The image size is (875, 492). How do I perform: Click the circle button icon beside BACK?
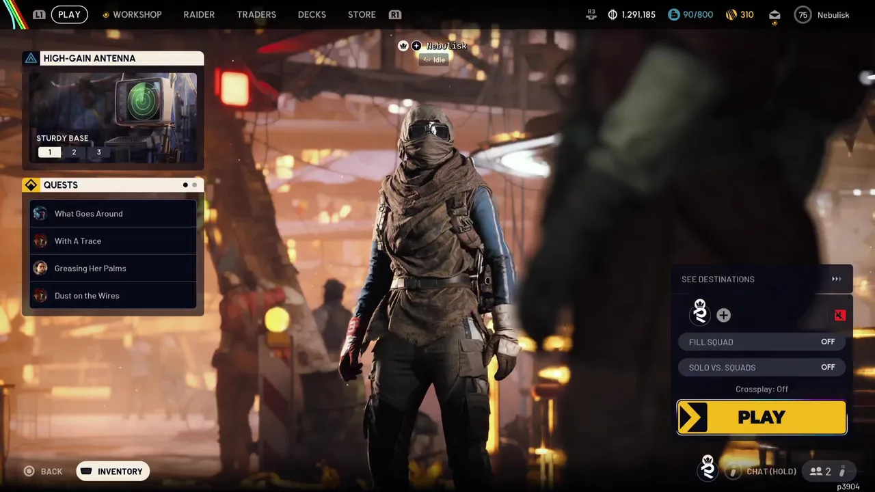29,471
